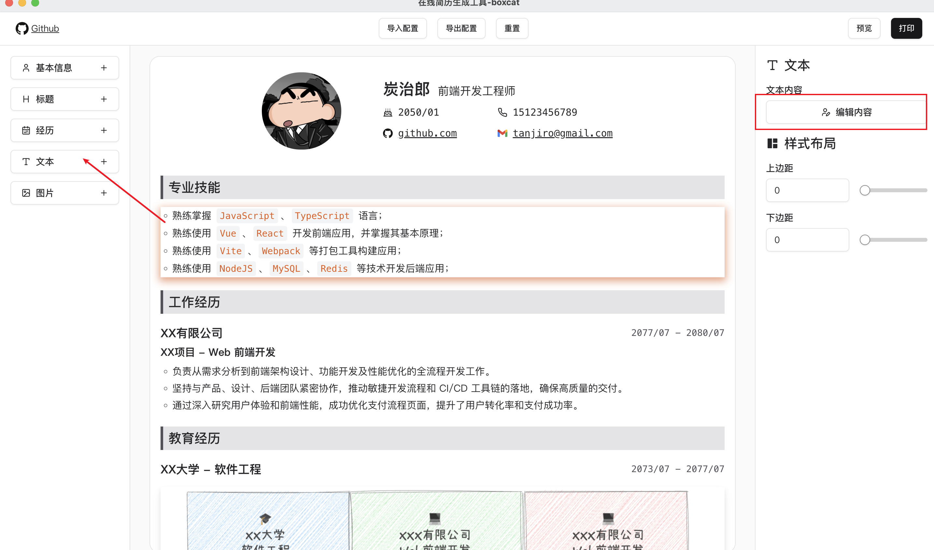This screenshot has width=934, height=550.
Task: Click the 导入配置 button
Action: tap(403, 28)
